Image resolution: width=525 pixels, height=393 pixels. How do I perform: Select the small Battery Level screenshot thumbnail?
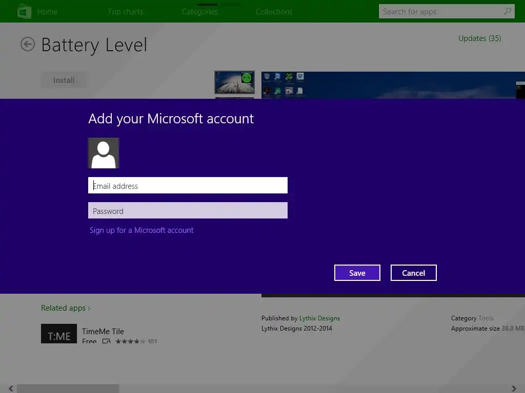(x=234, y=82)
